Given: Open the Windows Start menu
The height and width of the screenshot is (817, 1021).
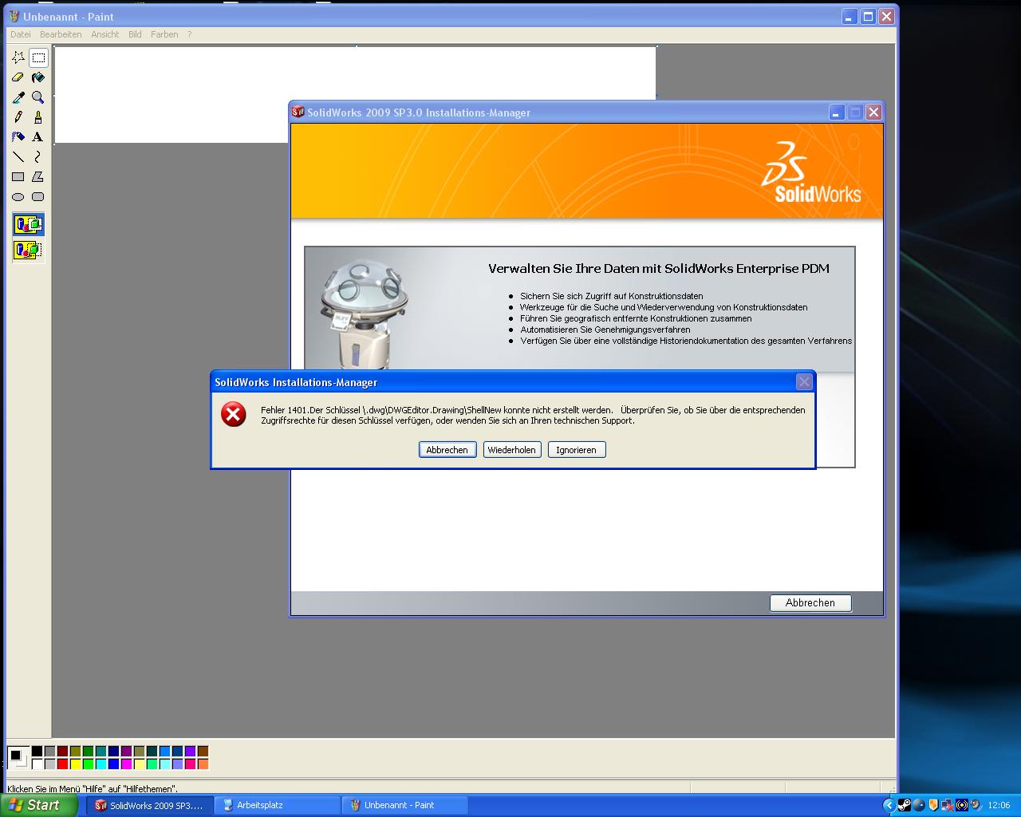Looking at the screenshot, I should (x=38, y=805).
